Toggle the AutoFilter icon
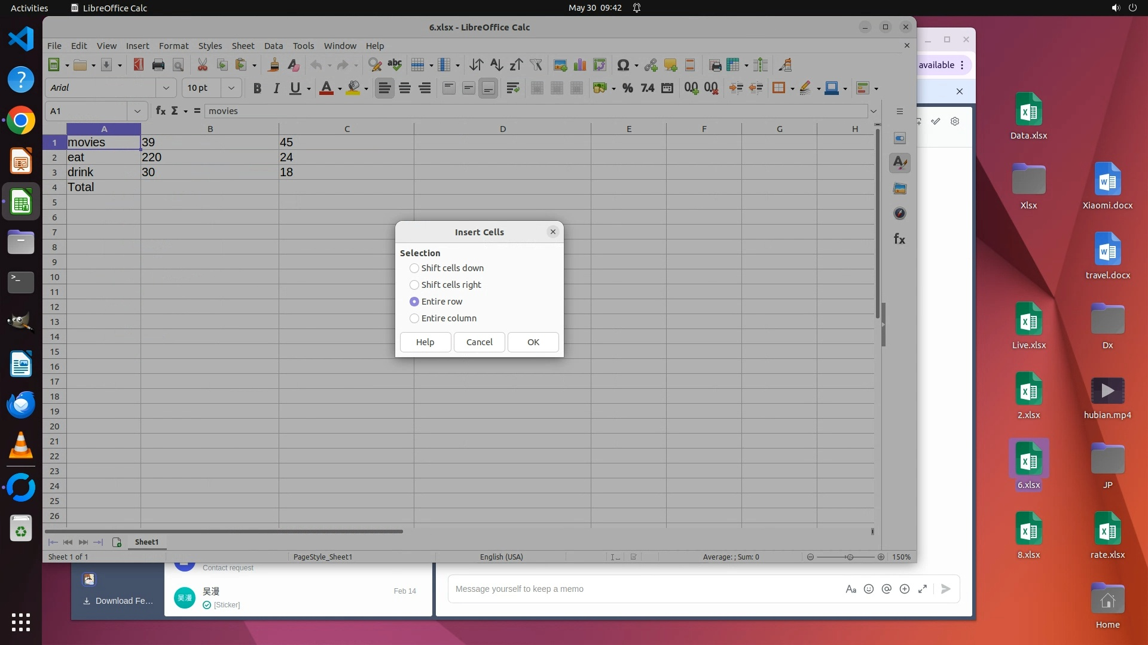The image size is (1148, 645). pyautogui.click(x=536, y=65)
